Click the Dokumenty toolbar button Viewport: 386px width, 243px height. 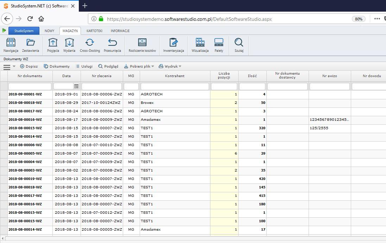(x=57, y=66)
